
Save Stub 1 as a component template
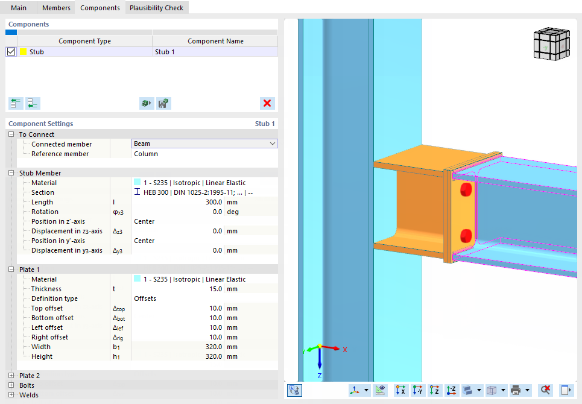163,103
